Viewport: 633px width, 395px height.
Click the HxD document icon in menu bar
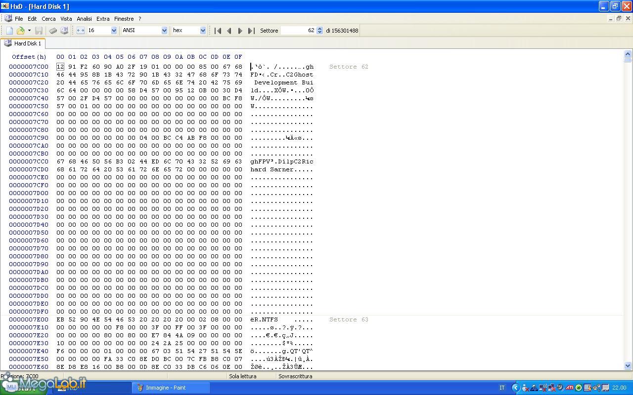coord(7,19)
